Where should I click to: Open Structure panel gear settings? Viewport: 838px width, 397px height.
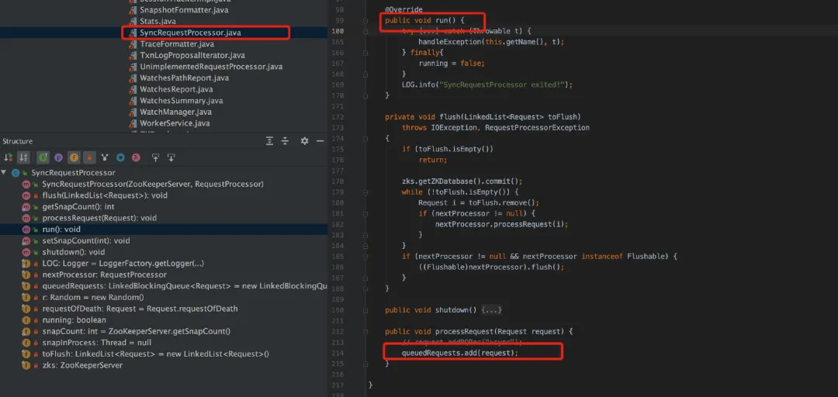pos(305,141)
